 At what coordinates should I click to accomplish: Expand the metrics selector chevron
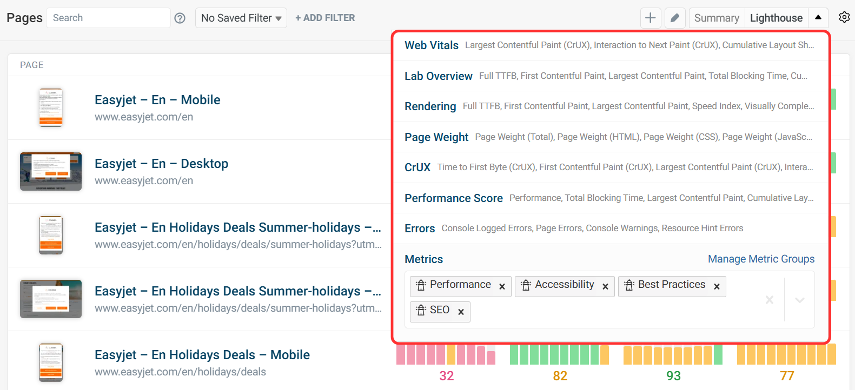[x=800, y=300]
